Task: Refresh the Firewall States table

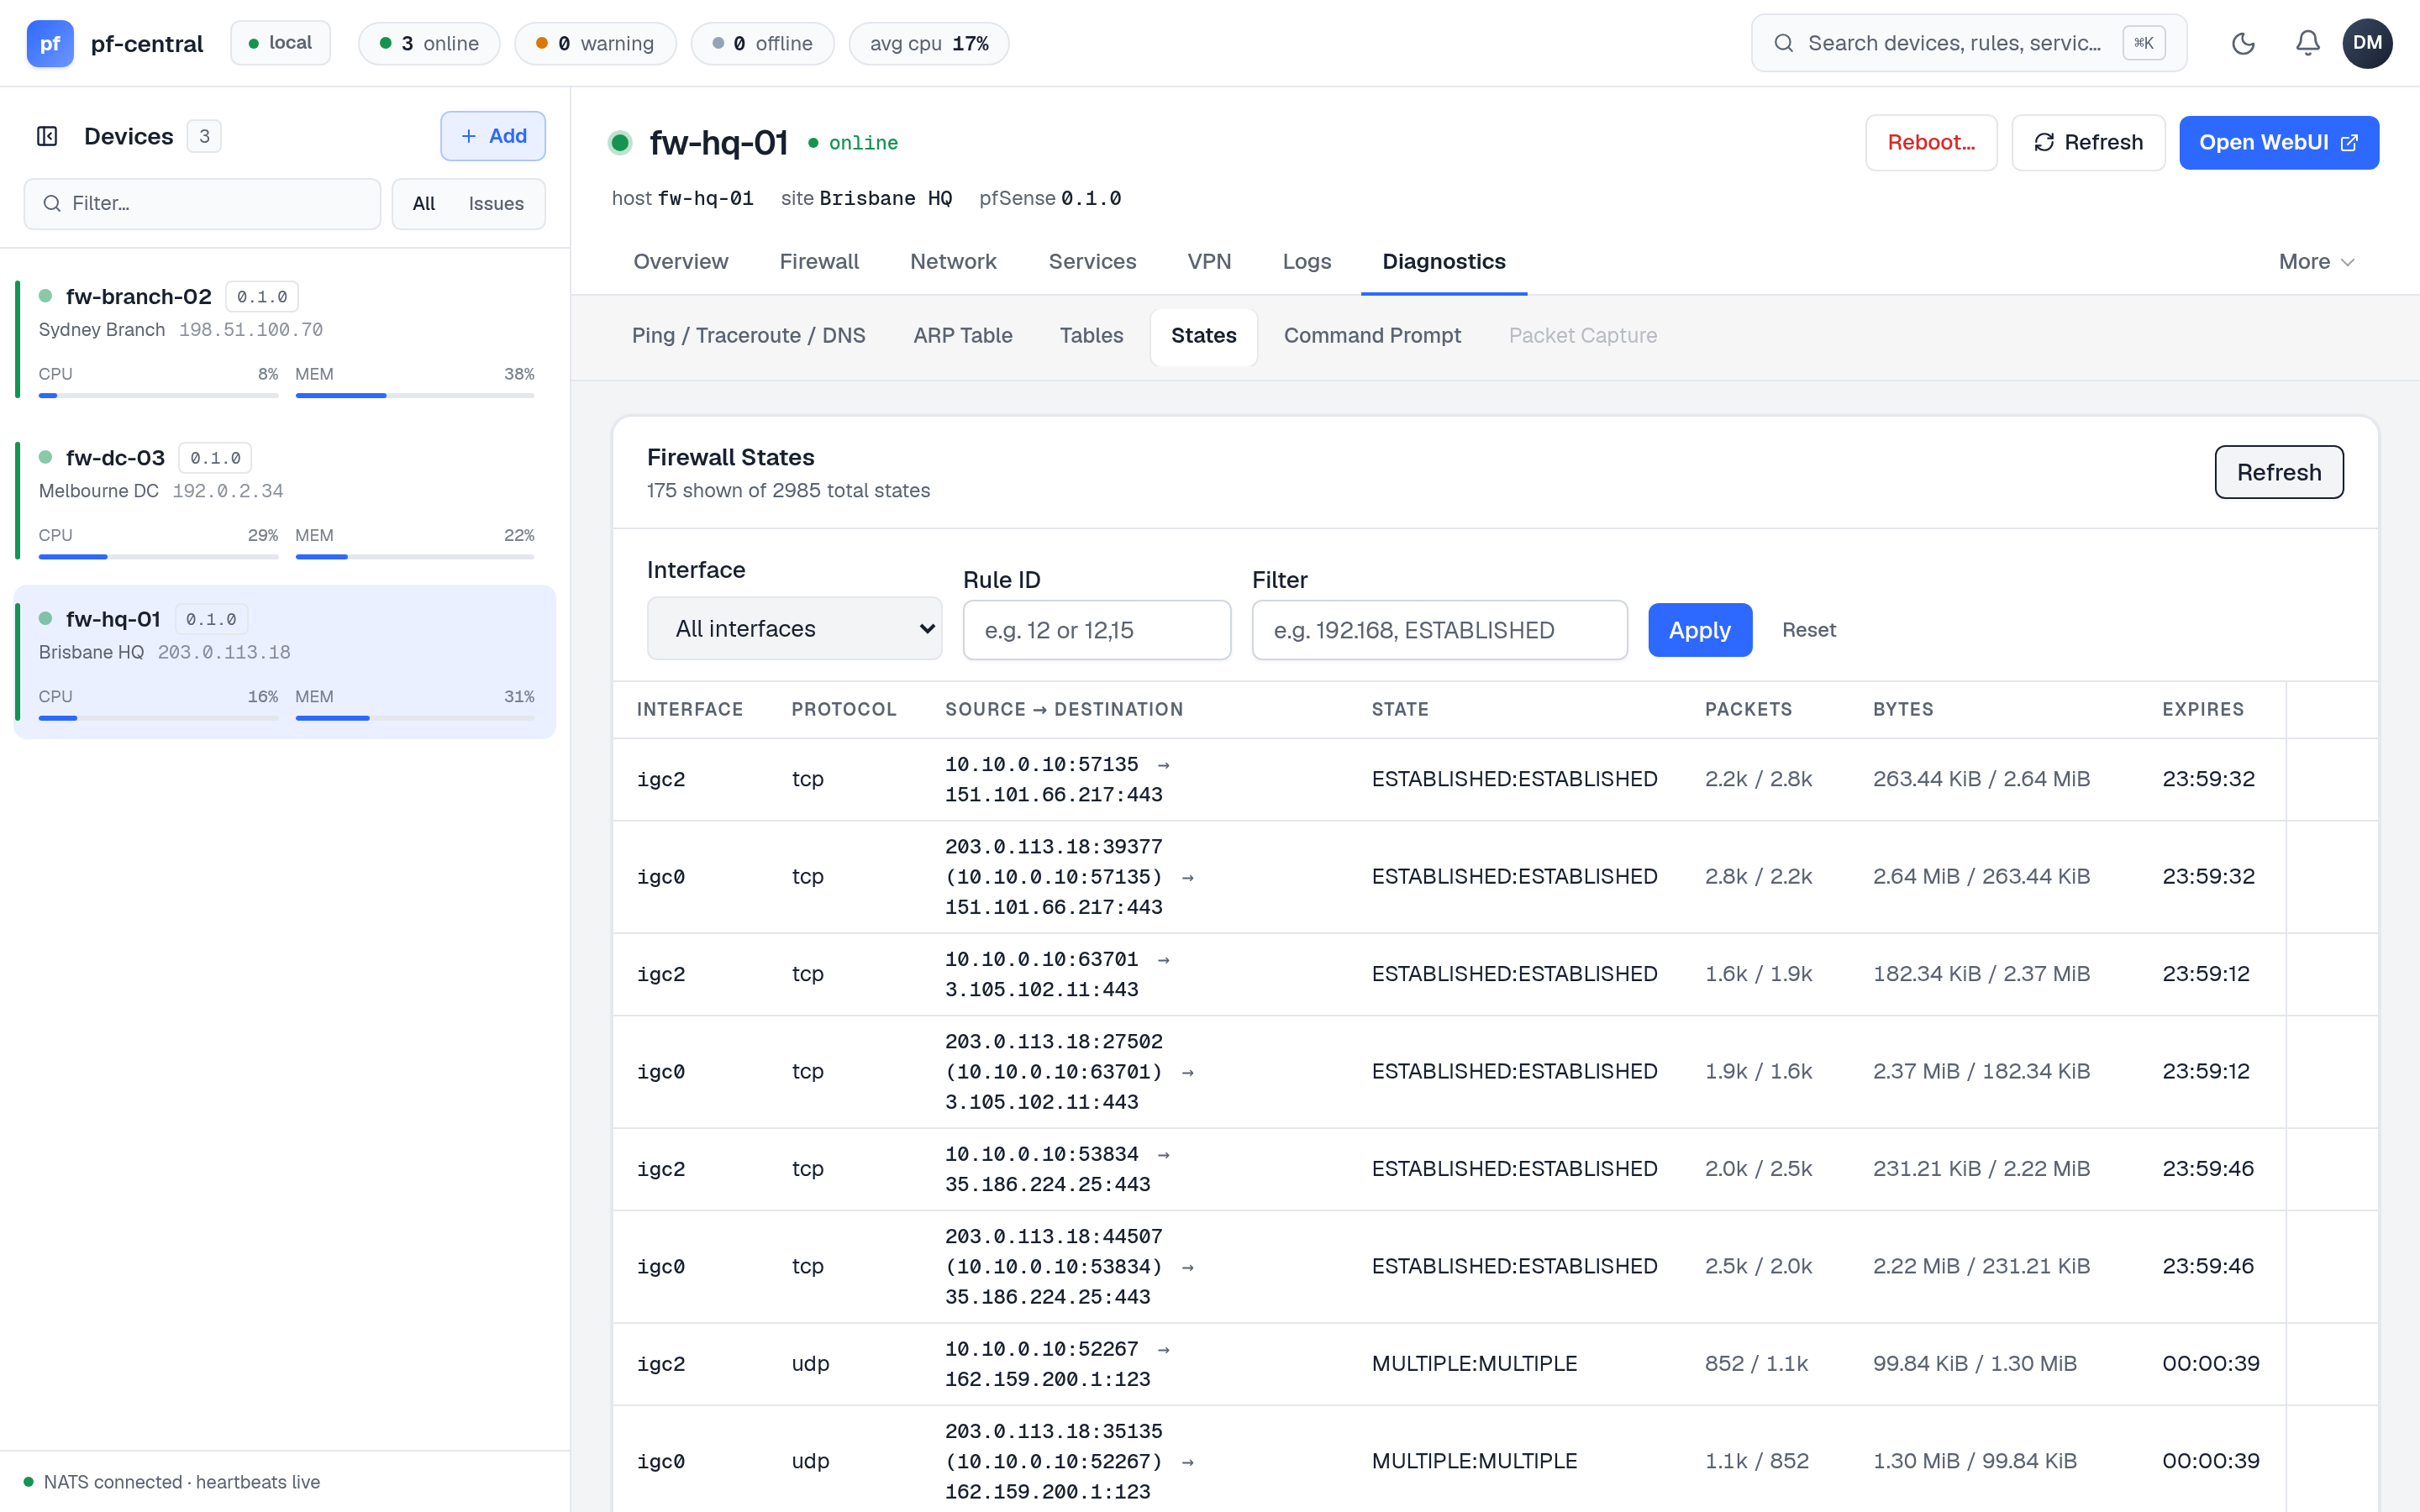Action: 2278,472
